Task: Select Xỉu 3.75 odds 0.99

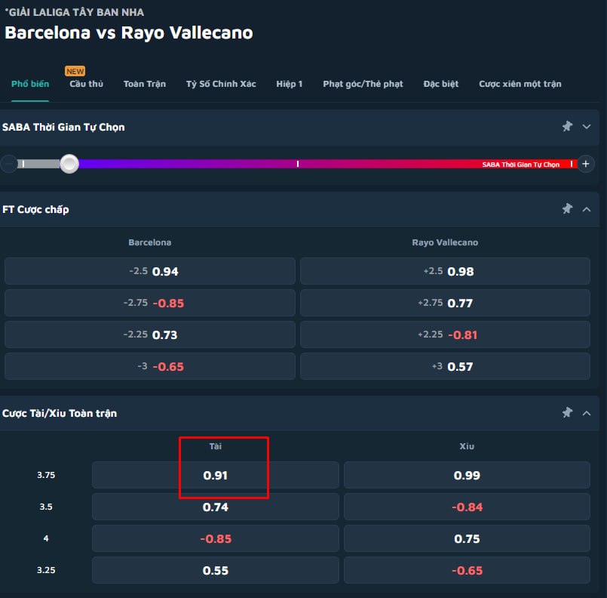Action: (x=467, y=475)
